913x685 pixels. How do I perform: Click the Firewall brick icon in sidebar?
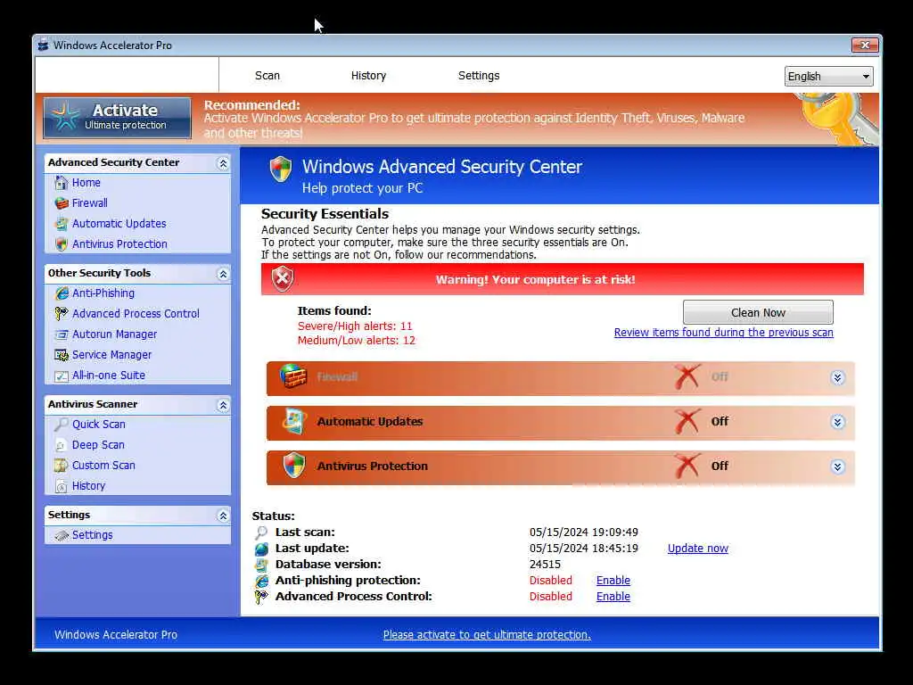[62, 203]
